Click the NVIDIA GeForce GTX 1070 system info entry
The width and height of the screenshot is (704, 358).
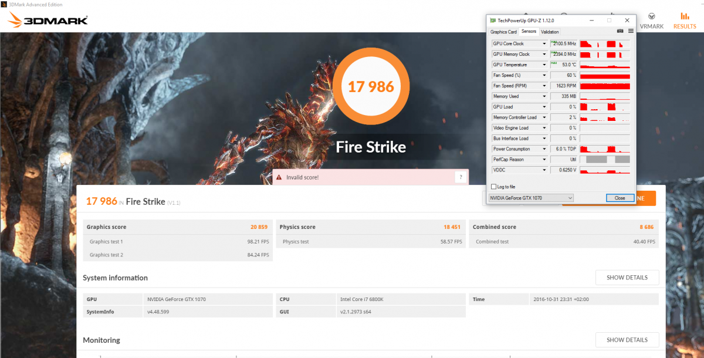[x=178, y=299]
